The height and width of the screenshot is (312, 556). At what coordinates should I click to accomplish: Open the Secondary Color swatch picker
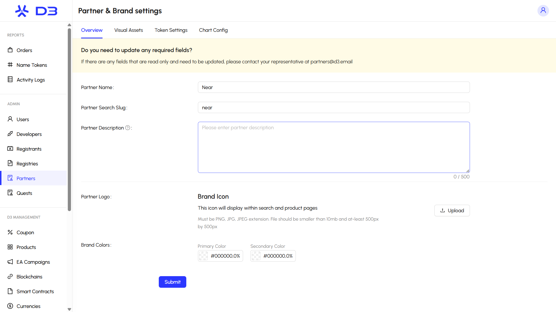coord(256,256)
